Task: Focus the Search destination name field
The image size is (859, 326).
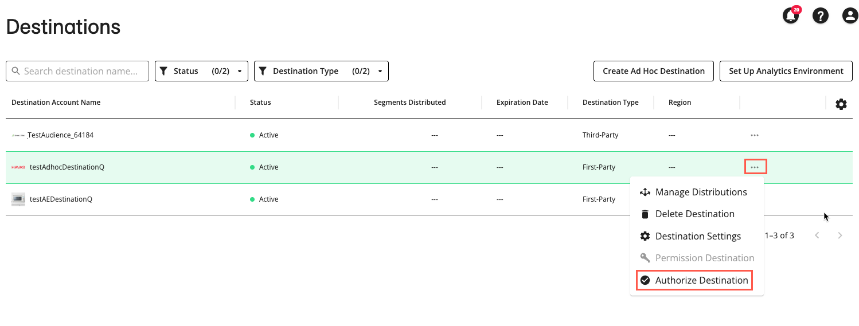Action: [77, 71]
